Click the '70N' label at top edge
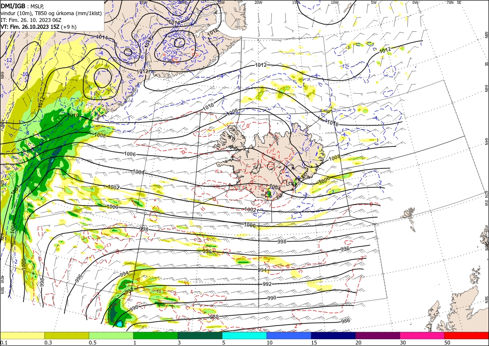Image resolution: width=489 pixels, height=346 pixels. click(450, 2)
